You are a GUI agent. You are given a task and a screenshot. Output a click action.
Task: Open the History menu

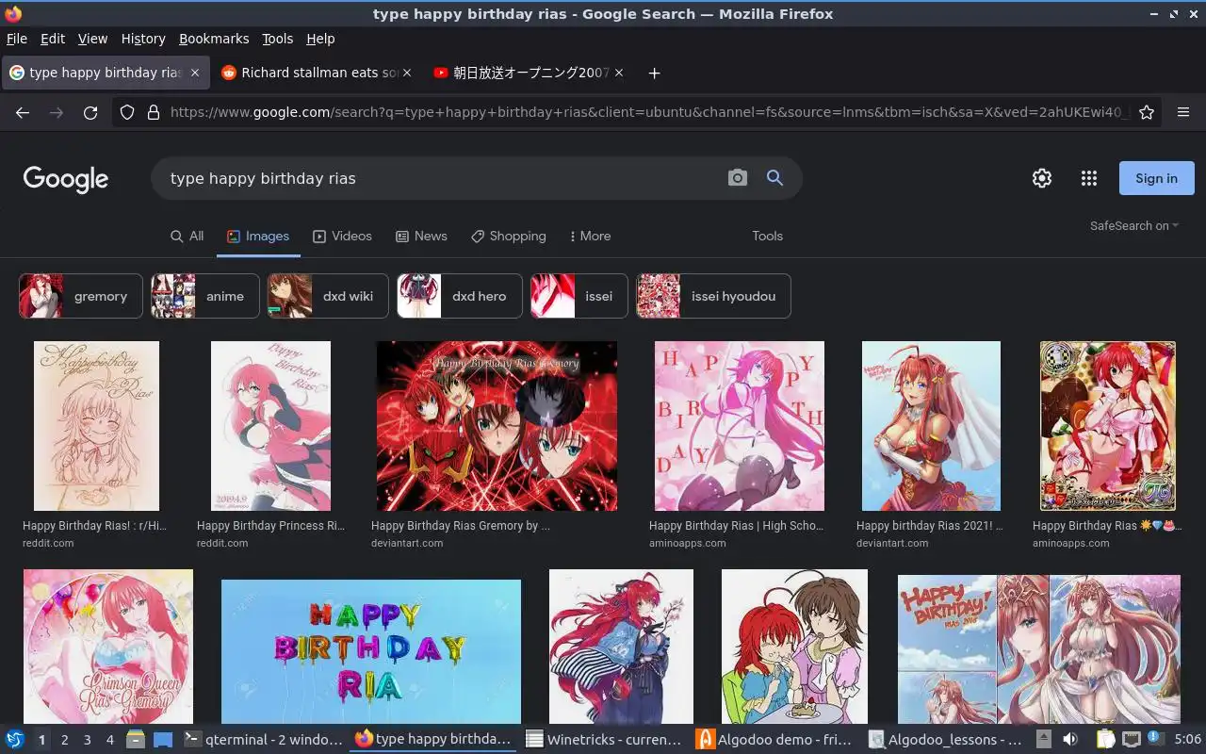pos(143,39)
